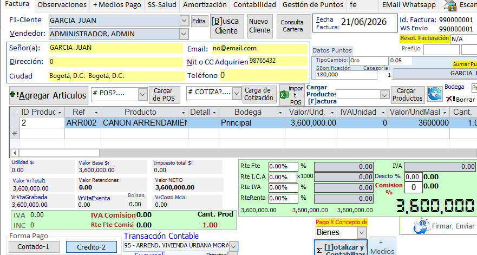Click the Rte IVA percentage field
This screenshot has height=255, width=477.
tap(283, 187)
